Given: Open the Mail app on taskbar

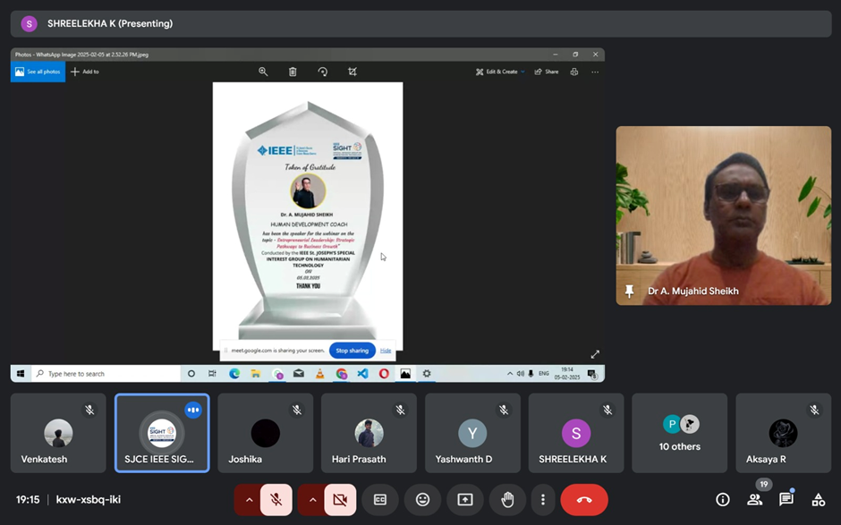Looking at the screenshot, I should tap(299, 374).
